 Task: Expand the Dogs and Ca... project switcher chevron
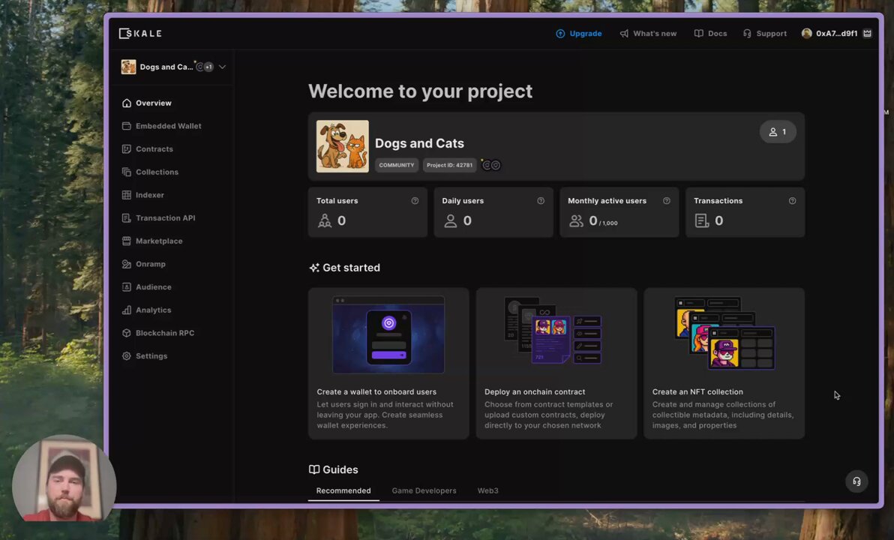(x=222, y=67)
